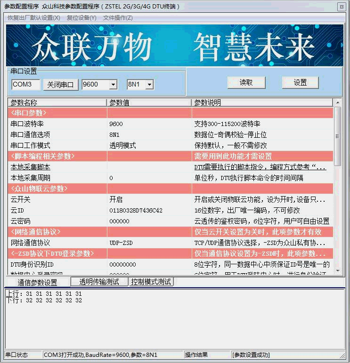Switch to 通信参数设置 tab
This screenshot has width=350, height=363.
pyautogui.click(x=37, y=283)
